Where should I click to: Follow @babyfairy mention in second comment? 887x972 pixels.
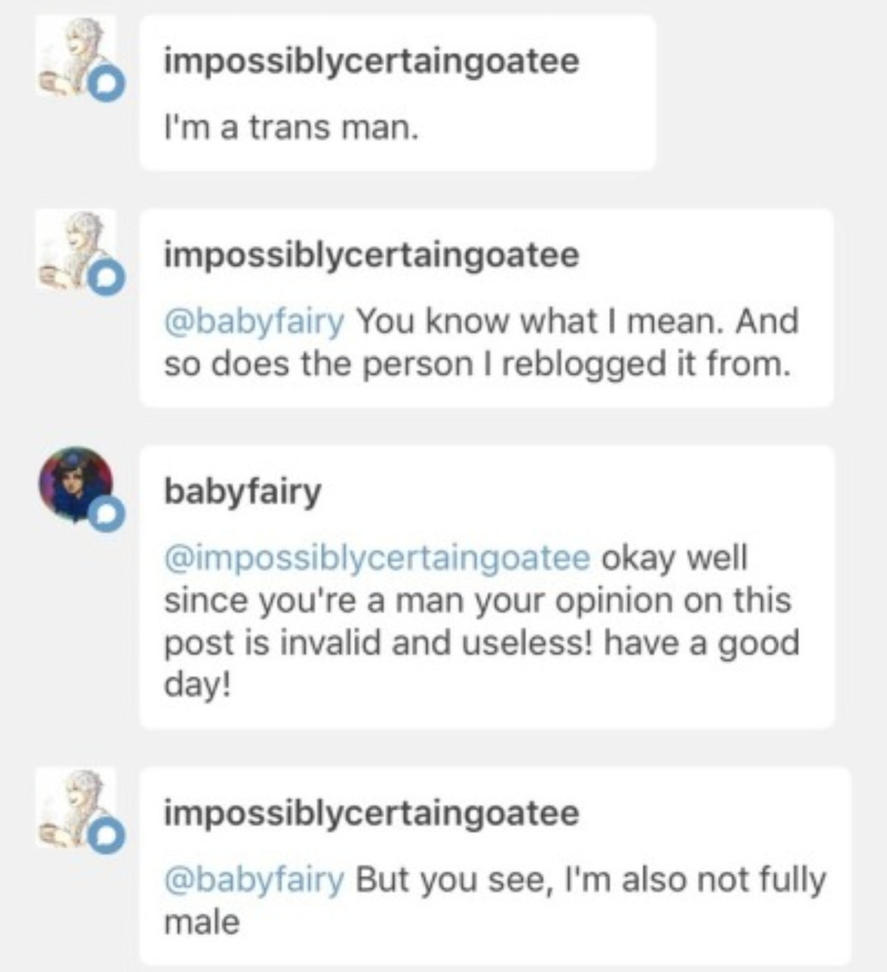pos(254,322)
